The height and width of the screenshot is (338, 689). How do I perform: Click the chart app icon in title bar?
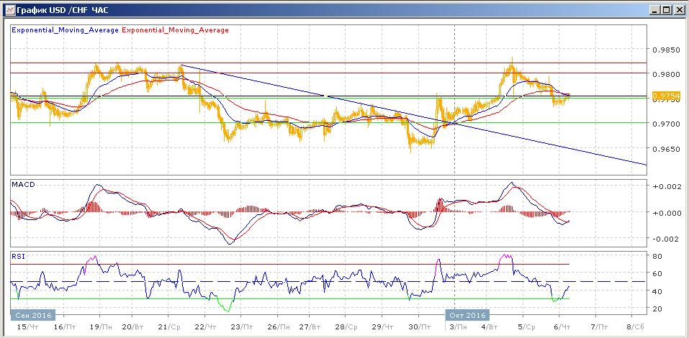pos(8,9)
